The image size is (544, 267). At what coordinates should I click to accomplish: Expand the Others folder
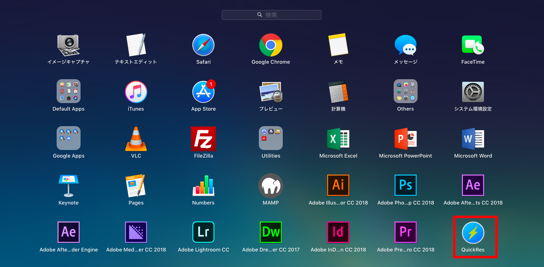coord(406,92)
